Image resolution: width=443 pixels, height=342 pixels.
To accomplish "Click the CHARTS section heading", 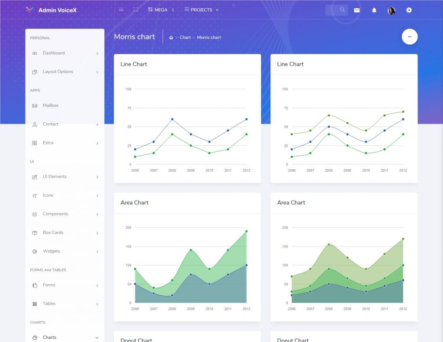I will 38,322.
